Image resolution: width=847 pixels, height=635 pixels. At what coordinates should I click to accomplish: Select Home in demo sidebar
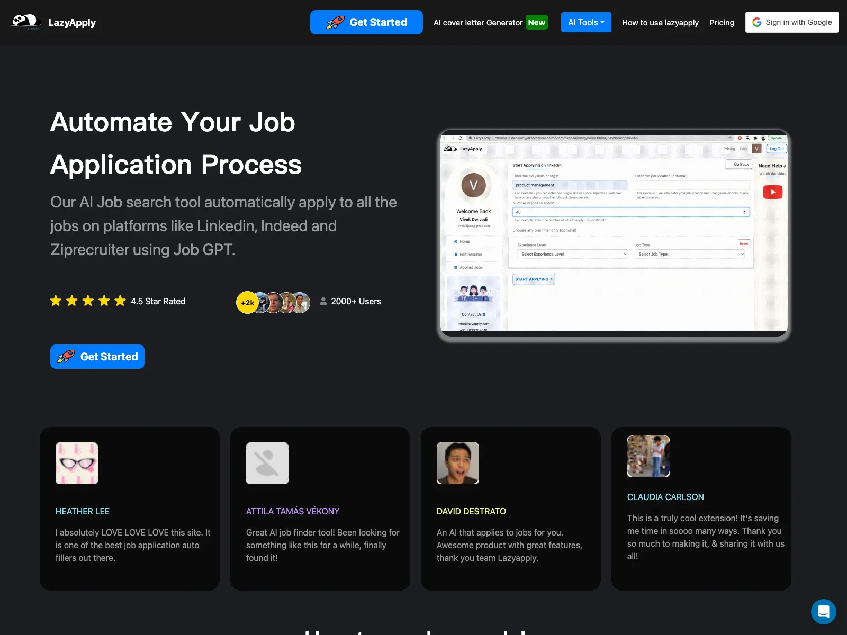click(462, 241)
